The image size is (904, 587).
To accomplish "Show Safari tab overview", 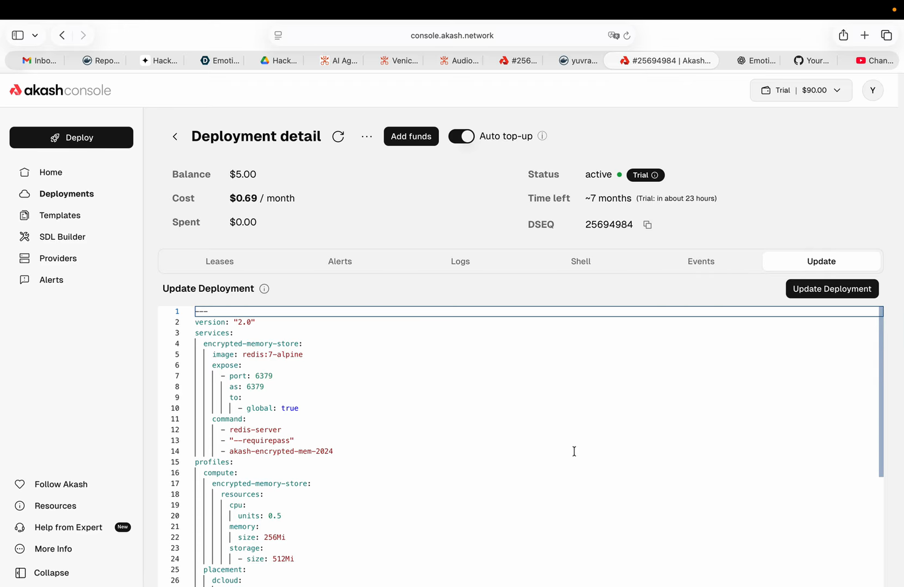I will (x=886, y=35).
